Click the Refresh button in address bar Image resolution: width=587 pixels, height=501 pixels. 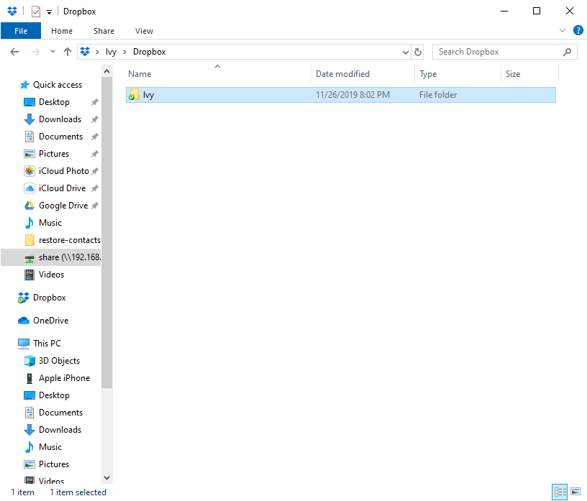click(419, 52)
